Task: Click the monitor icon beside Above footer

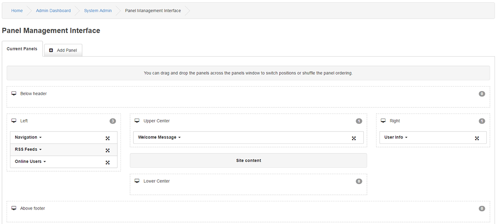Action: 14,209
